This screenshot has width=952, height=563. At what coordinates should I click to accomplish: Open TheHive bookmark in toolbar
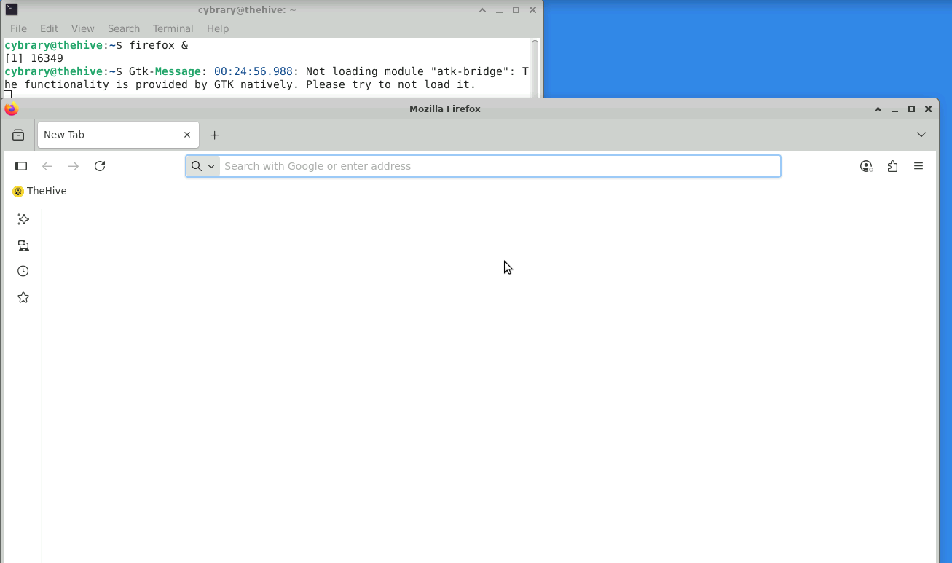coord(40,191)
